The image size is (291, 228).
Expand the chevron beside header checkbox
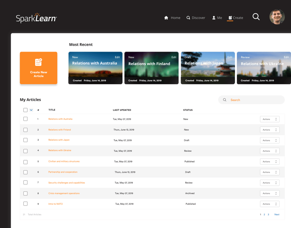coord(31,110)
